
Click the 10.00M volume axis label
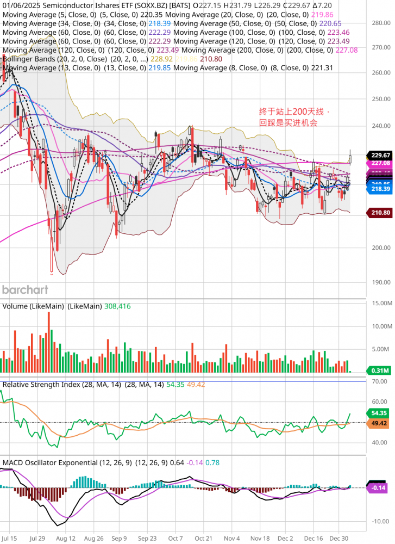382,326
